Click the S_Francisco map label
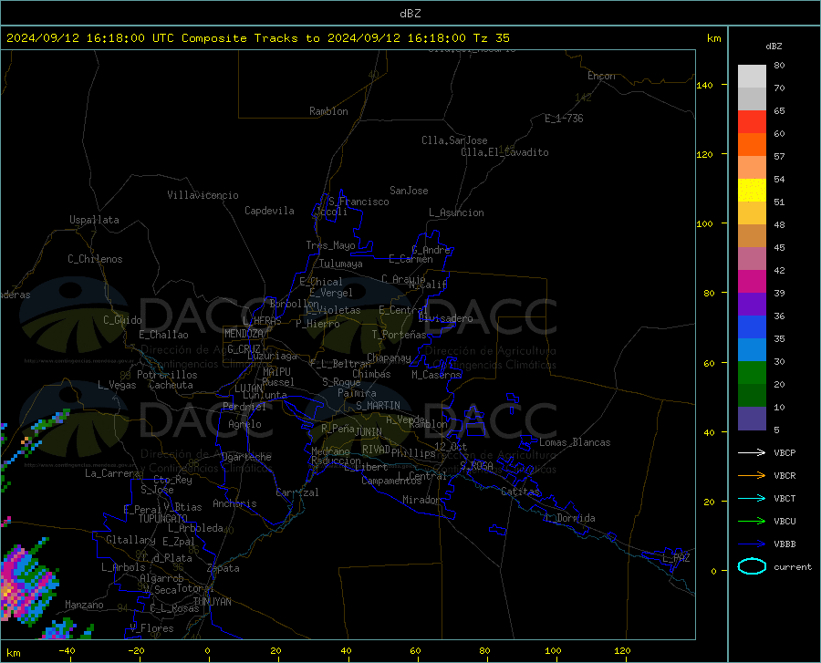 pyautogui.click(x=359, y=202)
